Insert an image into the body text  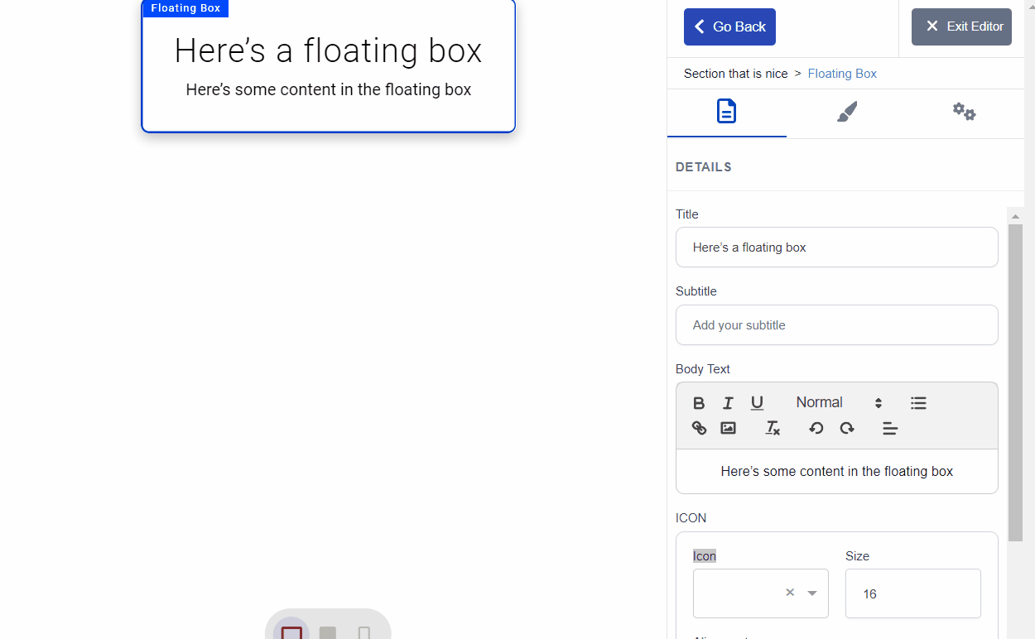pos(728,428)
